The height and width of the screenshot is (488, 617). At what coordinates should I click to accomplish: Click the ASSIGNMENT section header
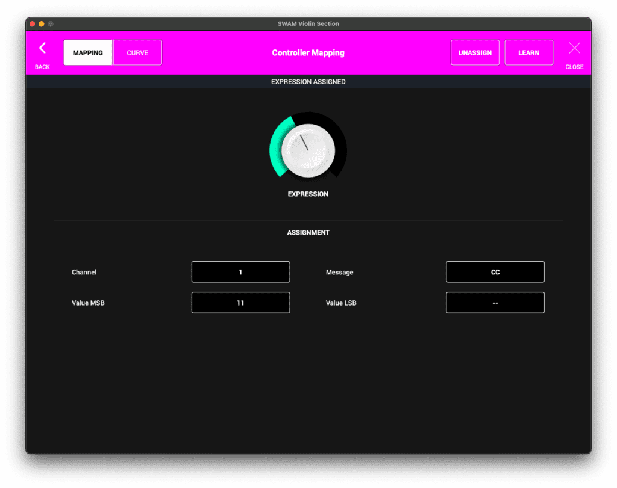[308, 232]
